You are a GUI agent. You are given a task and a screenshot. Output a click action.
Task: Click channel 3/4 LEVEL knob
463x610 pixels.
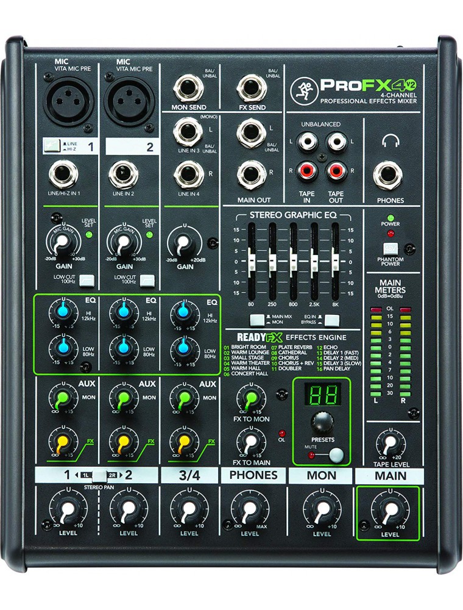pyautogui.click(x=189, y=509)
